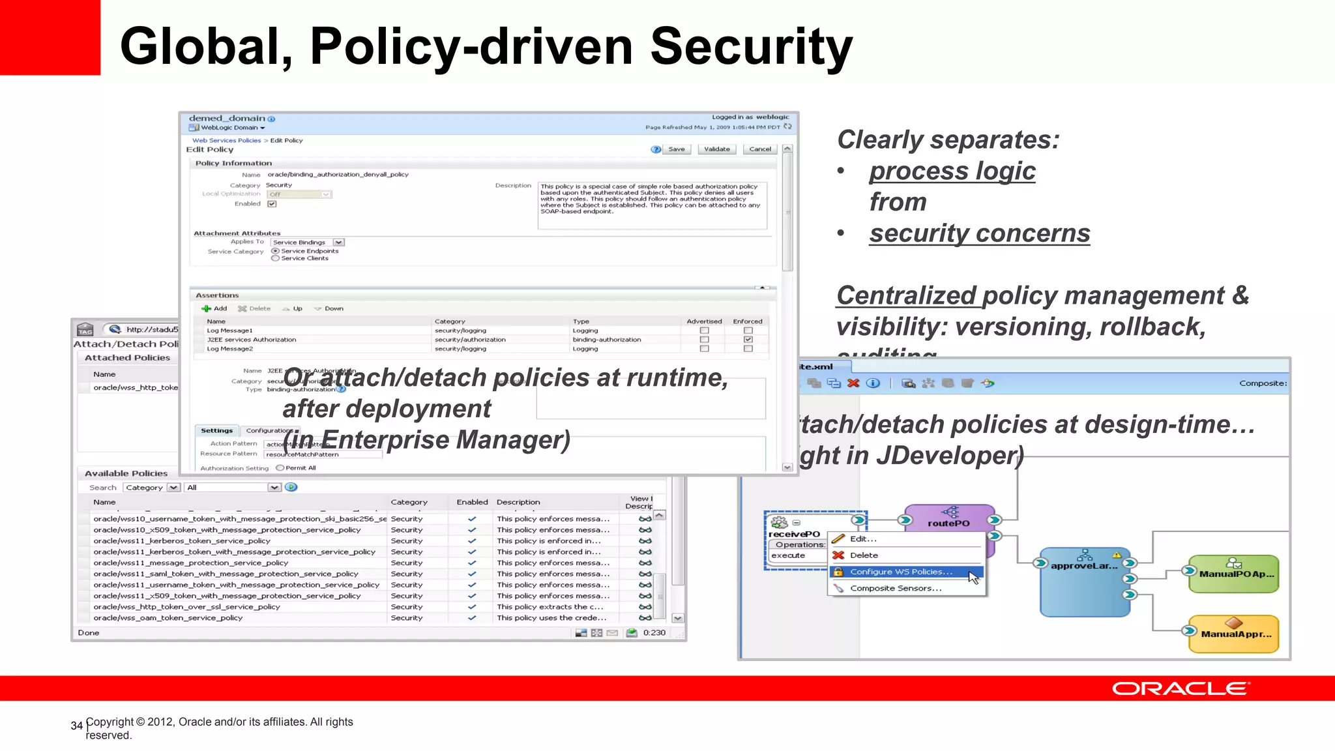The height and width of the screenshot is (751, 1335).
Task: Click the Validate button
Action: point(717,149)
